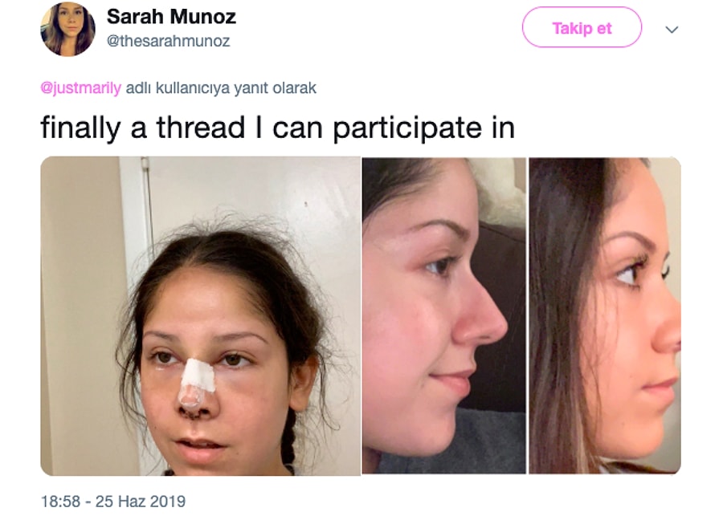
Task: Open the photo with the bandaged nose
Action: click(x=201, y=316)
